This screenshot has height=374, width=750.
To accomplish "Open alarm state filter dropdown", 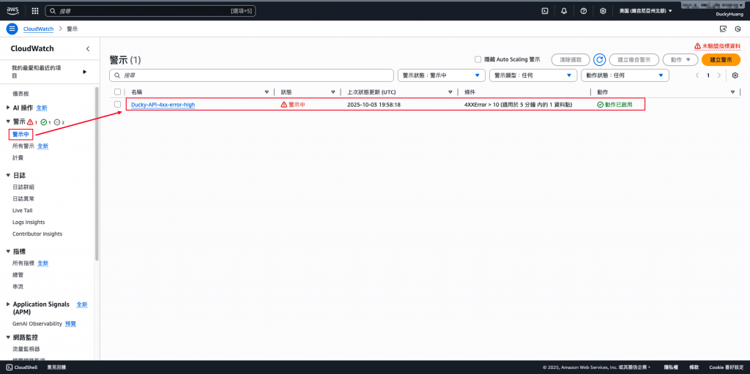I will click(442, 75).
